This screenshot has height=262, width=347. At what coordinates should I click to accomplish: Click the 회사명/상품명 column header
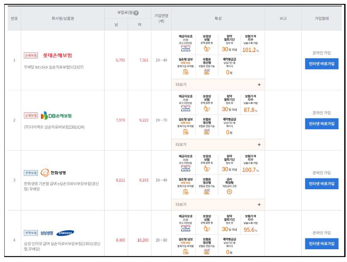(x=63, y=19)
